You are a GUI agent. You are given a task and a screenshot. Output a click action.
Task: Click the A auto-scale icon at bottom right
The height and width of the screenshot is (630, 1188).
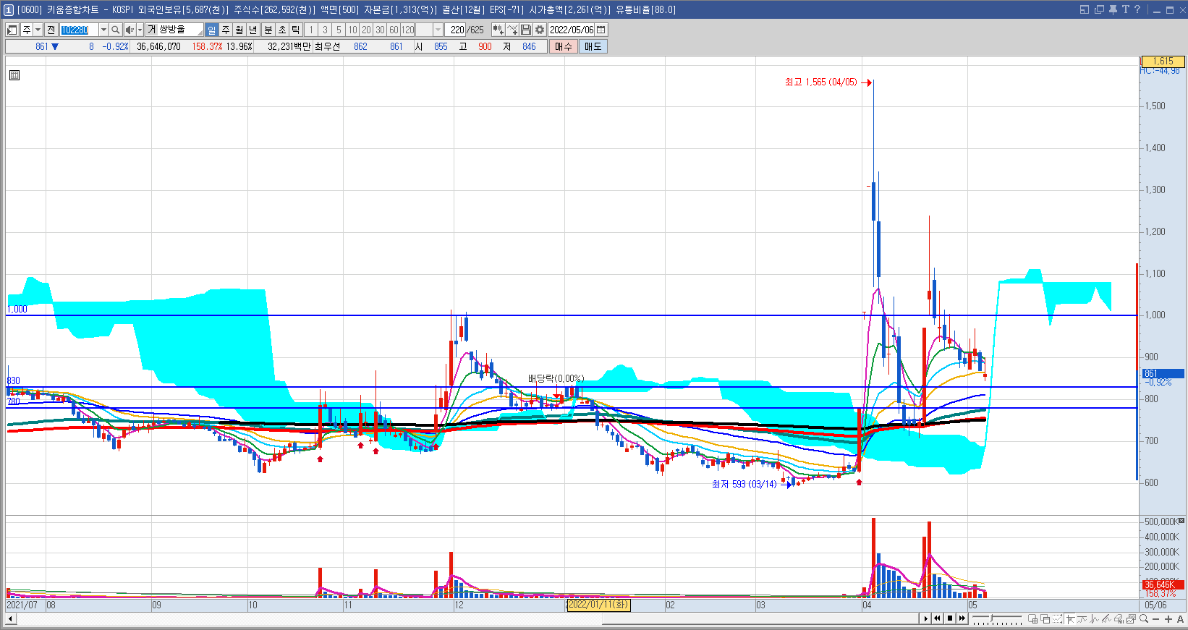tap(1181, 619)
